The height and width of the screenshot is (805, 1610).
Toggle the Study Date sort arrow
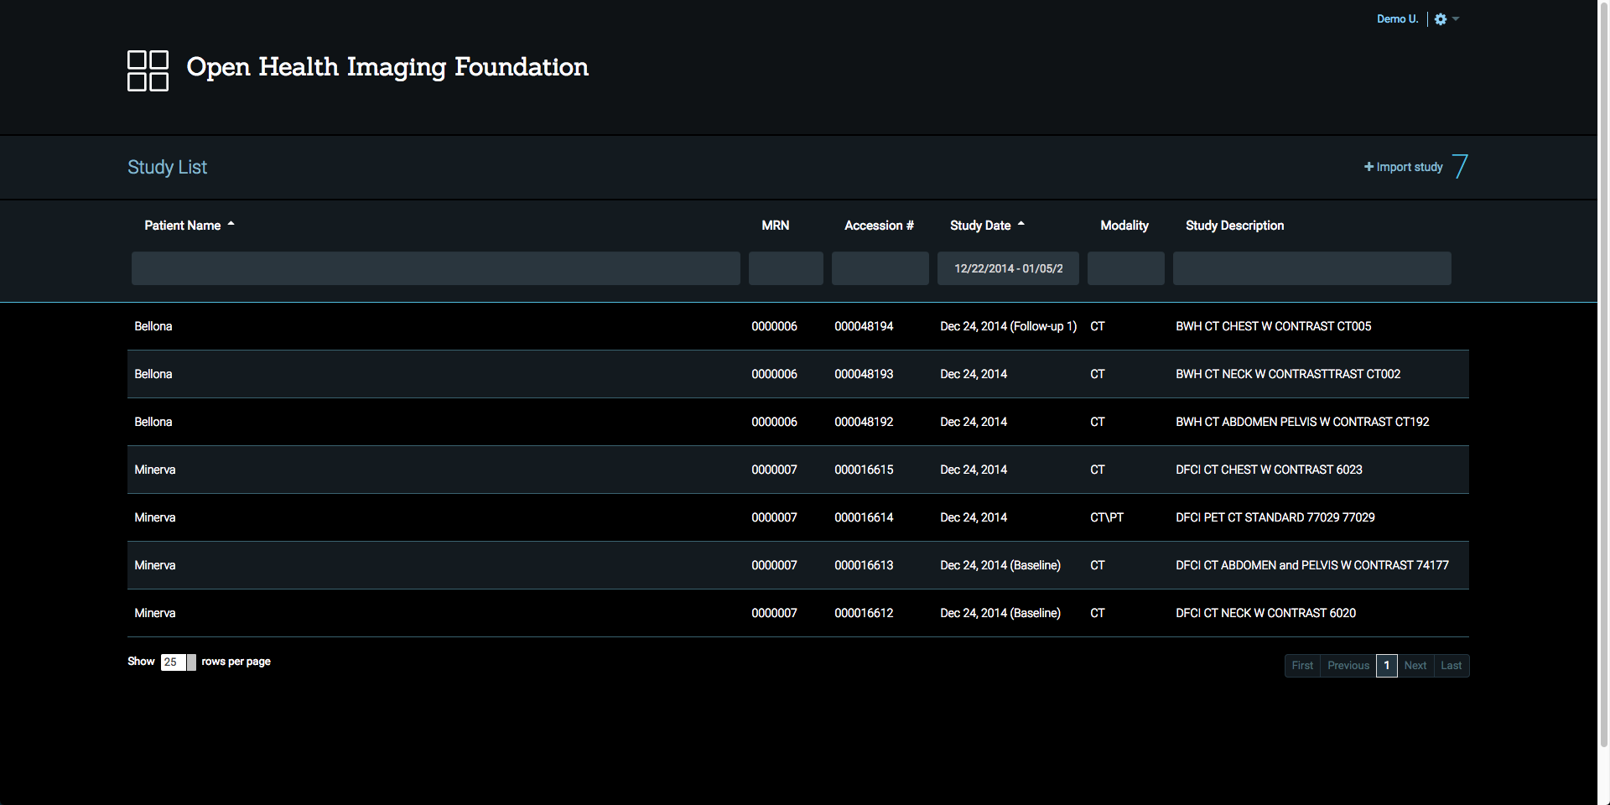1021,225
